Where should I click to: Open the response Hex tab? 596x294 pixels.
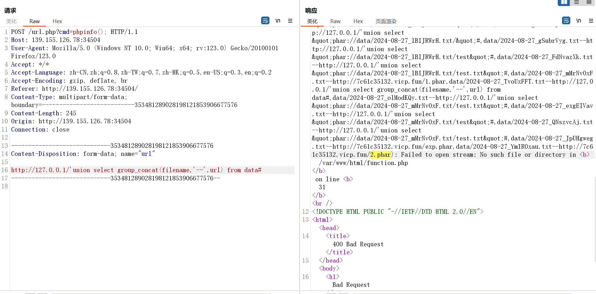[358, 21]
